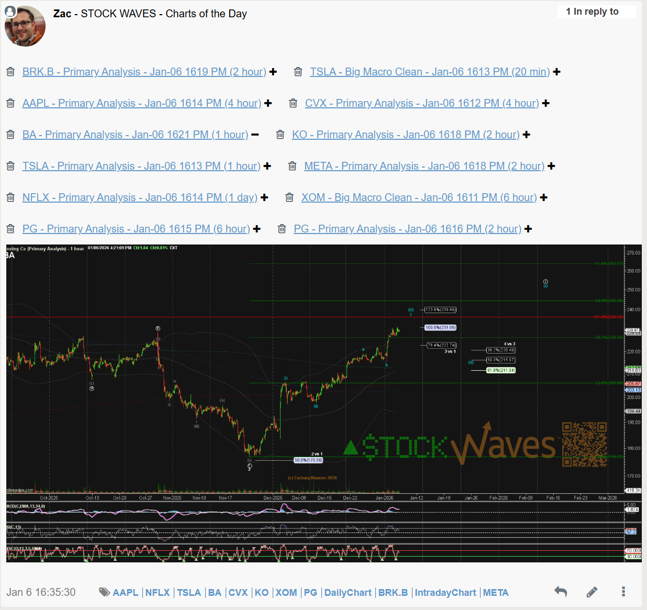Filter by the IntradayChart tag
This screenshot has width=647, height=610.
(445, 592)
